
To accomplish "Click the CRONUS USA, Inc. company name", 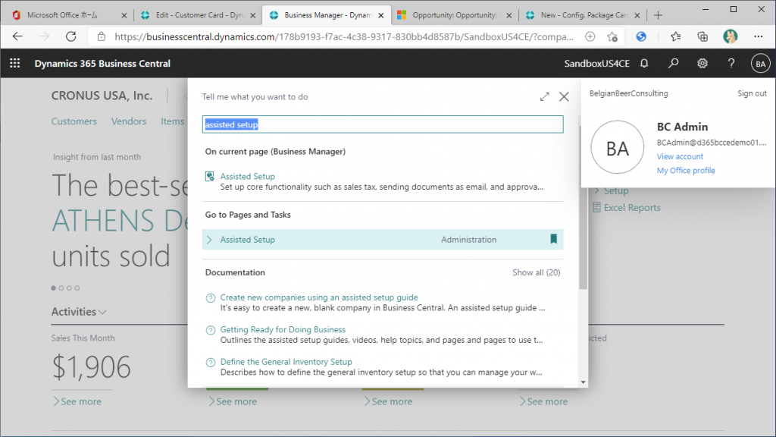I will [x=102, y=96].
